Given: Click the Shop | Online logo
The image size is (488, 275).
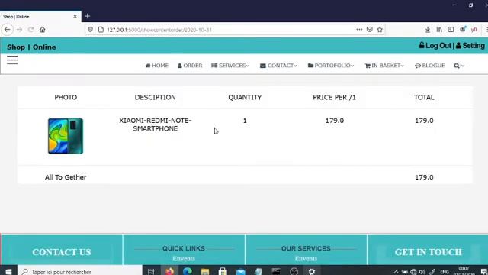Looking at the screenshot, I should (31, 47).
